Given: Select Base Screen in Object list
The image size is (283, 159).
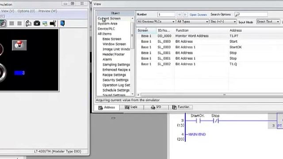Looking at the screenshot, I should point(112,39).
